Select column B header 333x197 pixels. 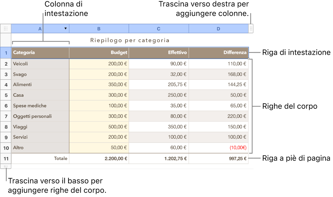point(99,29)
